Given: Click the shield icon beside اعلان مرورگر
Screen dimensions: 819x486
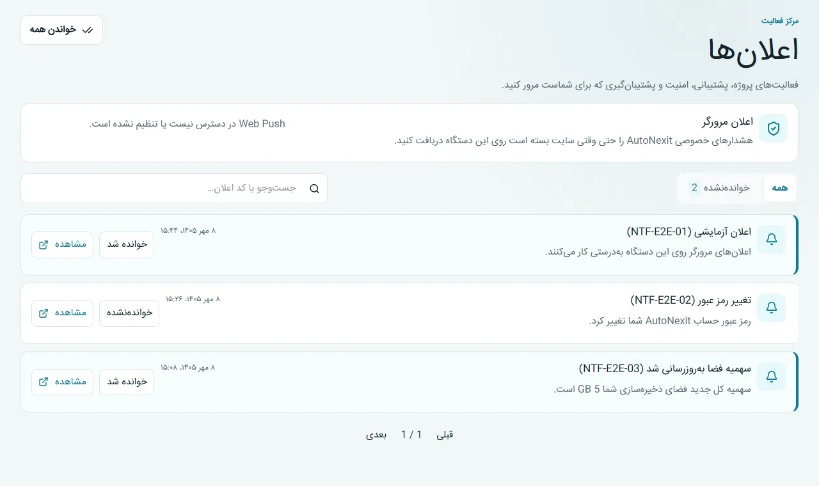Looking at the screenshot, I should click(x=773, y=129).
